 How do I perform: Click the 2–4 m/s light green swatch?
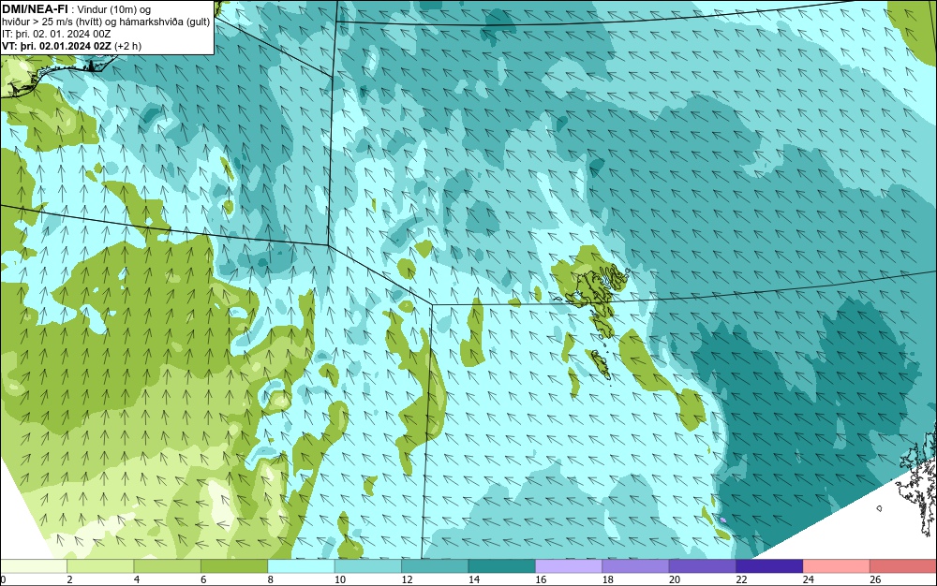tap(100, 566)
